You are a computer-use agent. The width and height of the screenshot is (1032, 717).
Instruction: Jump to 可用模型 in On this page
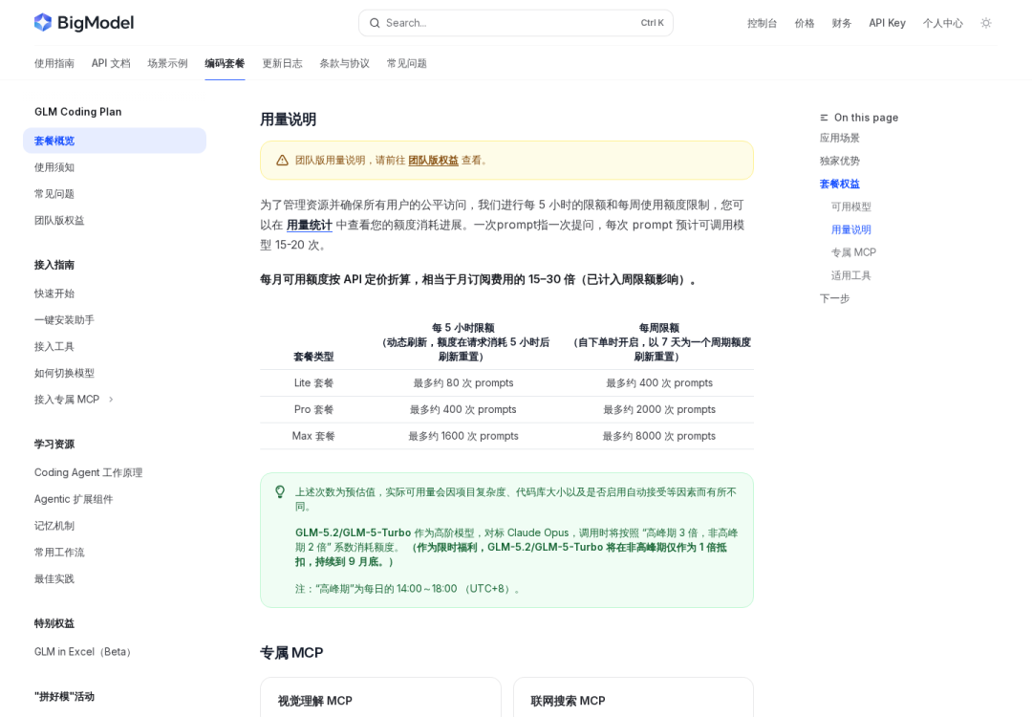[850, 206]
